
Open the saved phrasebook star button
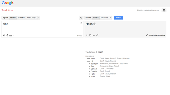(164, 10)
